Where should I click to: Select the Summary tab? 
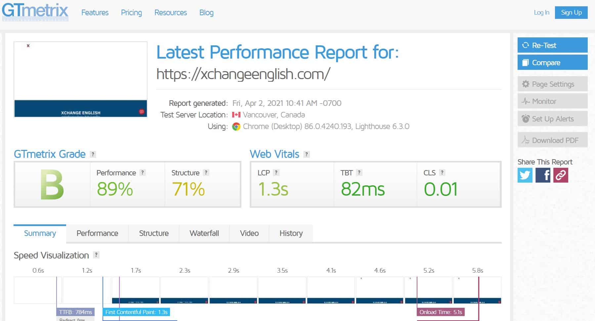pos(40,233)
